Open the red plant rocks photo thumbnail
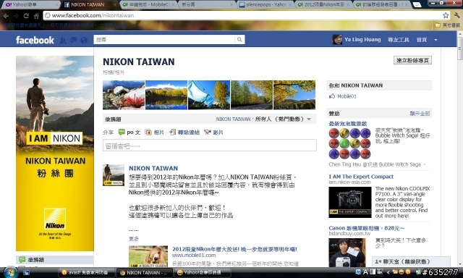Screen dimensions: 463x278 pos(124,95)
